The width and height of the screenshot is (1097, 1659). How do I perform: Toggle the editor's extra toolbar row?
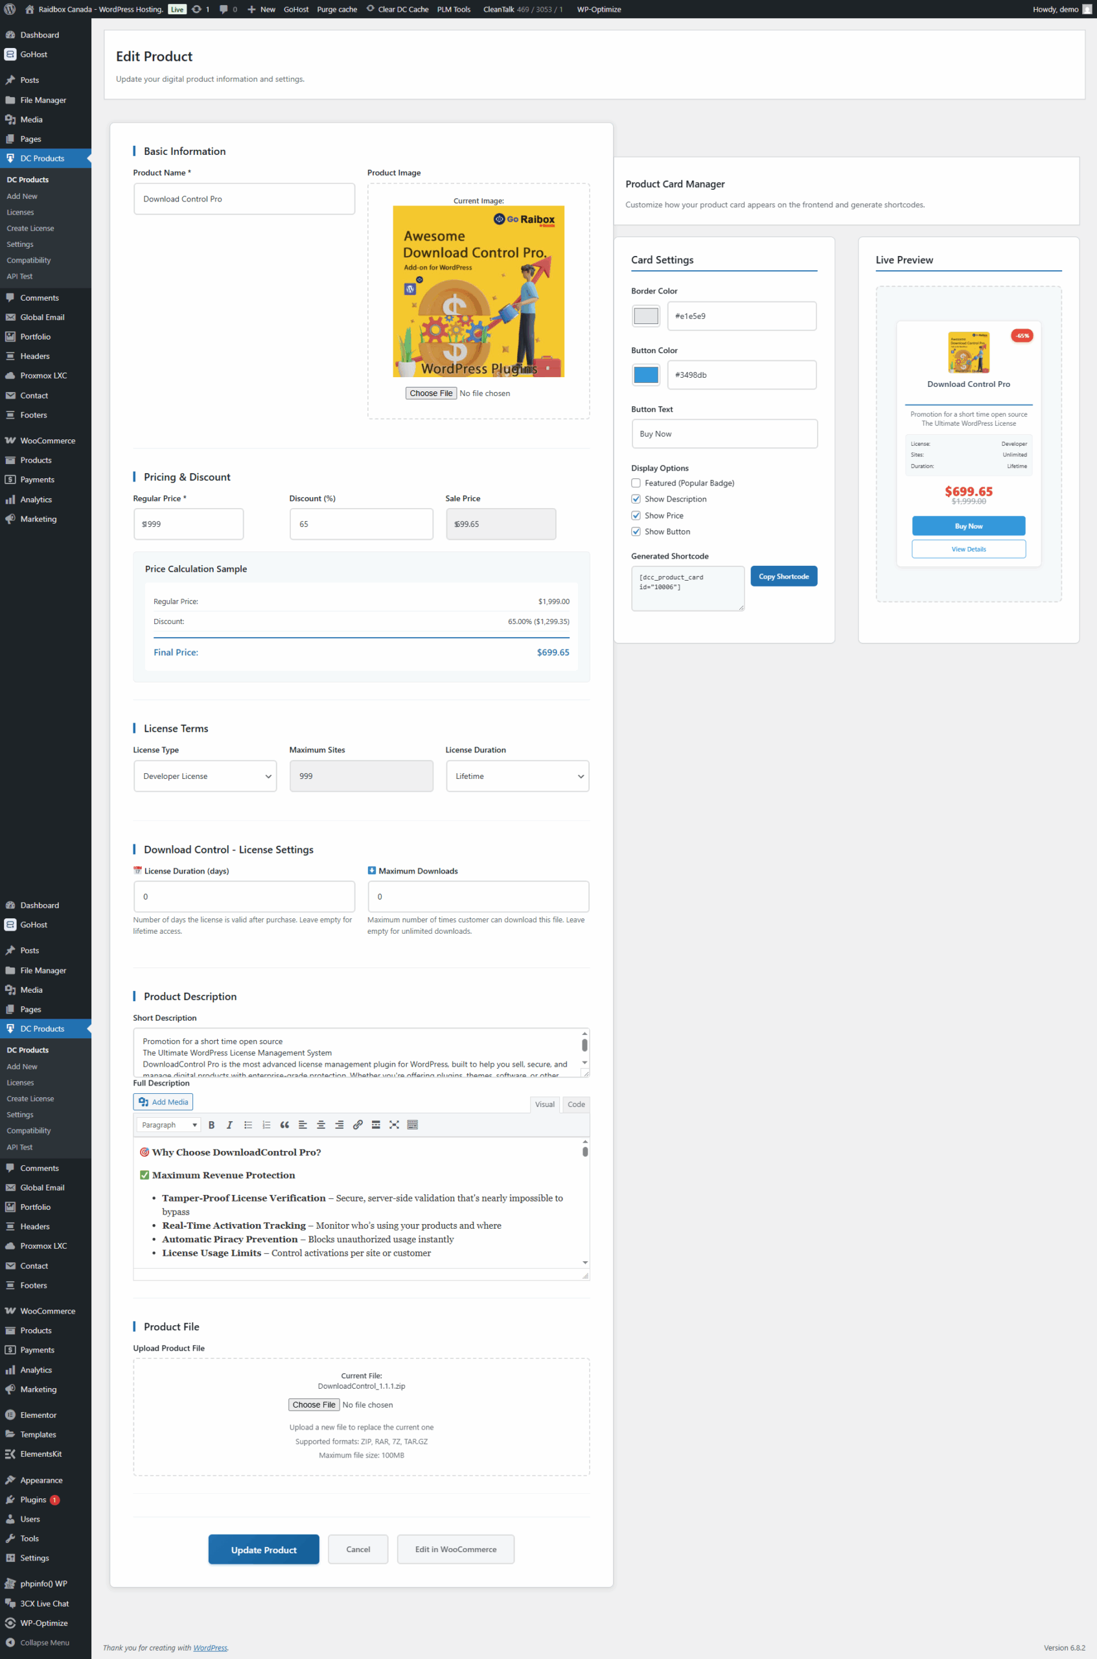click(413, 1124)
